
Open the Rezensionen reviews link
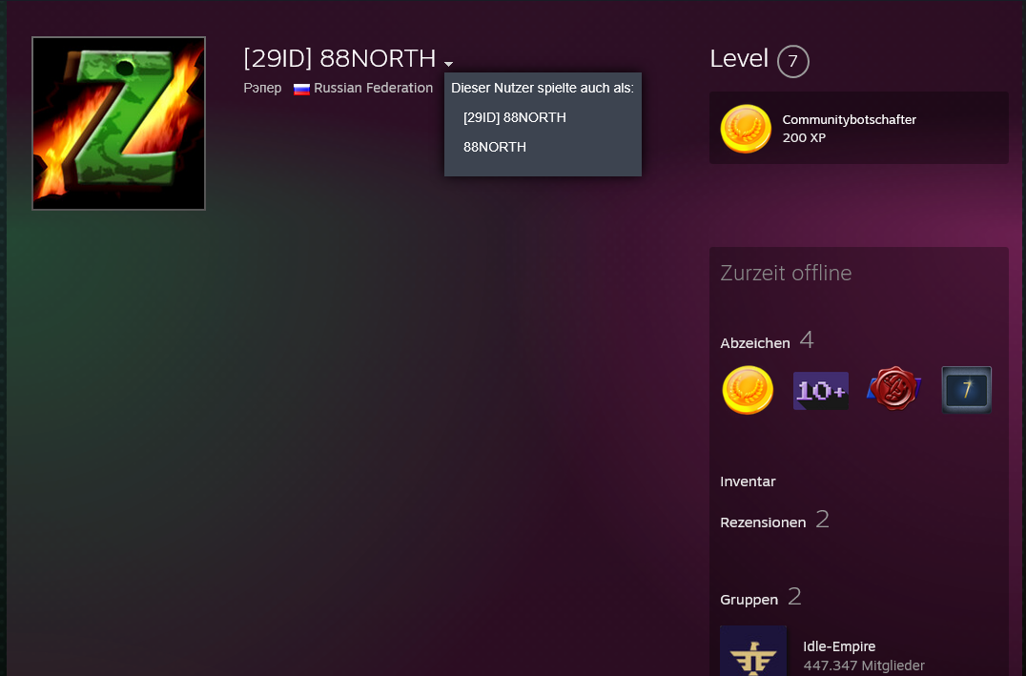(763, 522)
